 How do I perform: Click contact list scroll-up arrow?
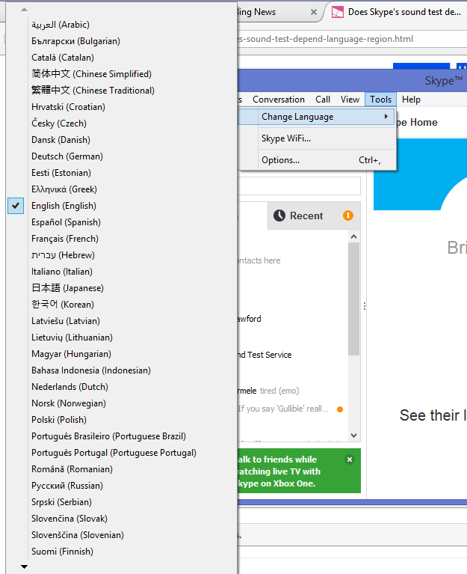[x=353, y=236]
